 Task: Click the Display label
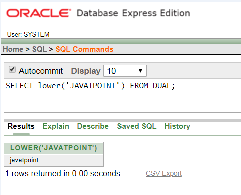[x=86, y=71]
